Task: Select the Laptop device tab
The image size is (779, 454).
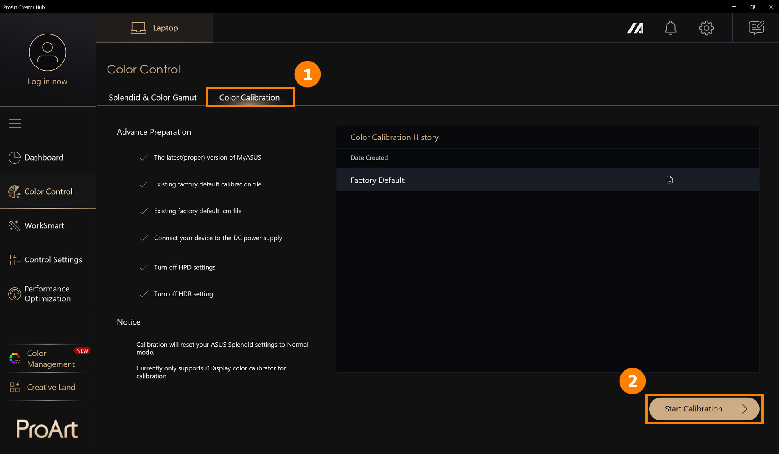Action: click(154, 28)
